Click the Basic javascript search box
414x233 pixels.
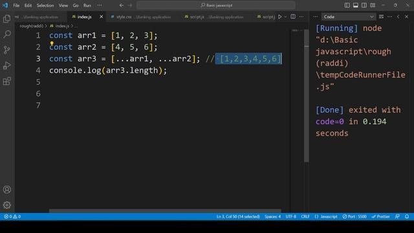pos(216,5)
